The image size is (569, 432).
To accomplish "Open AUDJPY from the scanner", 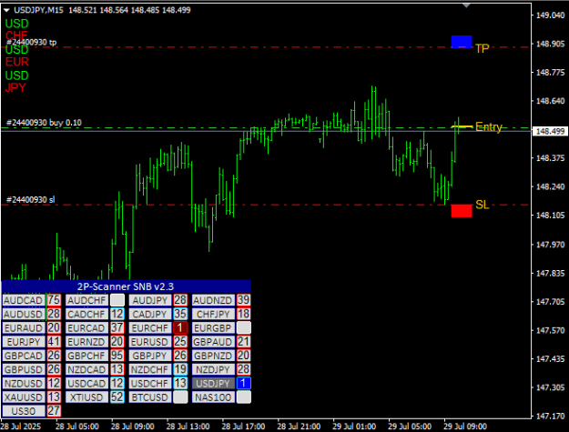I will [150, 300].
